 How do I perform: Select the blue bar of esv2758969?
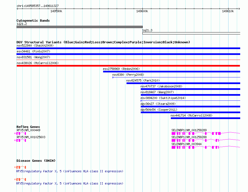(x=172, y=72)
